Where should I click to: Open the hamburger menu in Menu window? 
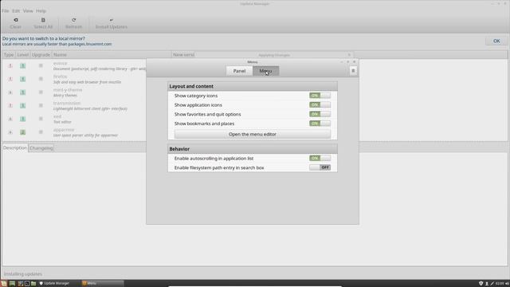[353, 71]
